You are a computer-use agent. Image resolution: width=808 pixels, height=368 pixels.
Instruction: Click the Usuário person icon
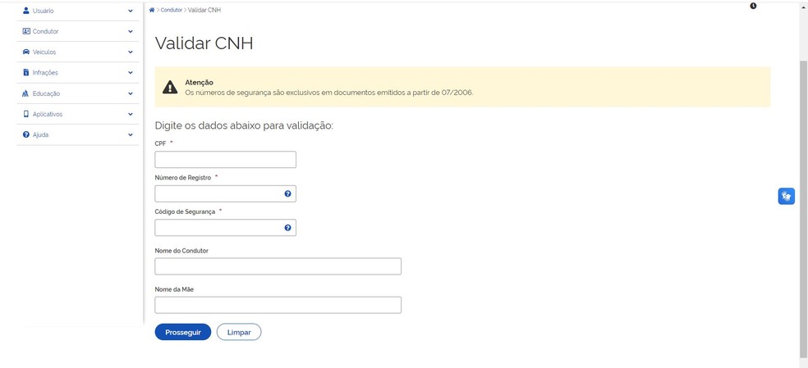[26, 11]
